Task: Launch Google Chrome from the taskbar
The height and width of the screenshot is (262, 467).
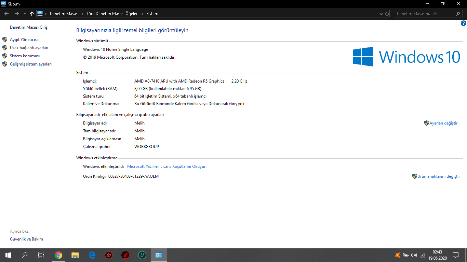Action: pos(58,255)
